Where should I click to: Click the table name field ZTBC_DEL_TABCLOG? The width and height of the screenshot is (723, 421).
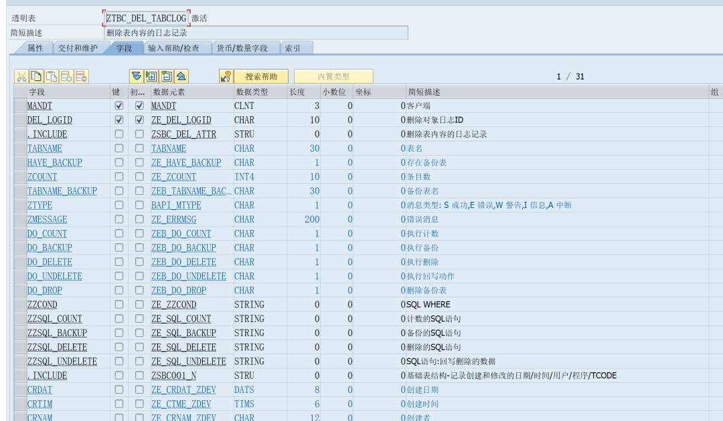click(x=146, y=19)
